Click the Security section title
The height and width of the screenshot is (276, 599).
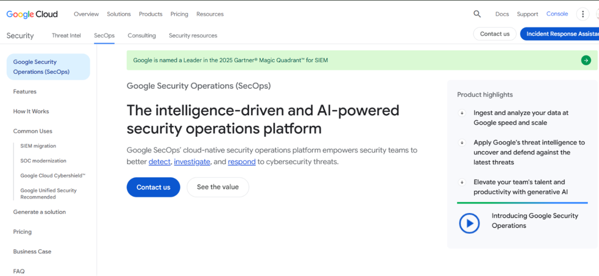pos(20,36)
